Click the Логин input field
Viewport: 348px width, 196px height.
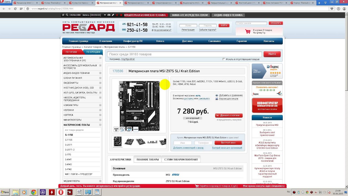coord(188,25)
